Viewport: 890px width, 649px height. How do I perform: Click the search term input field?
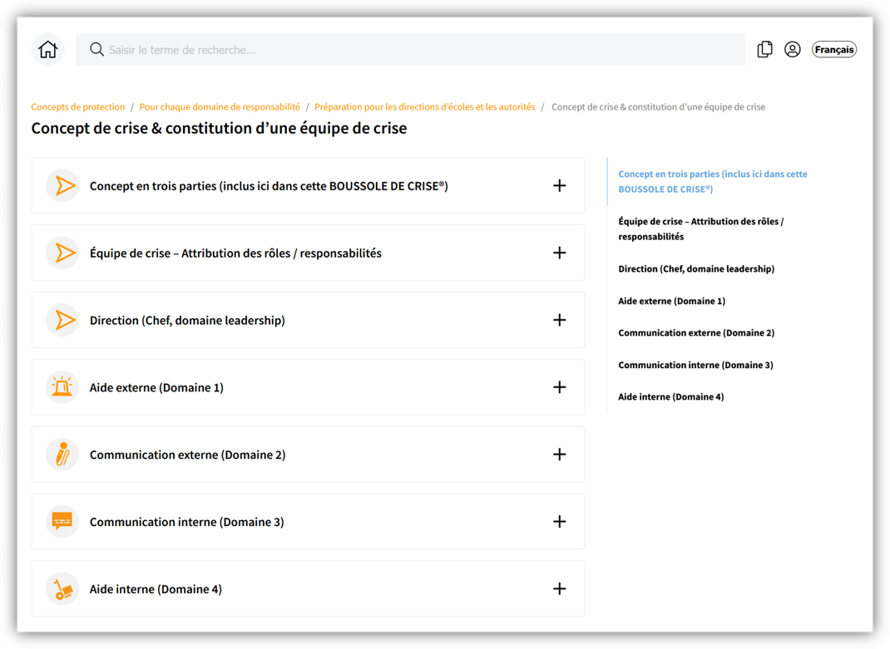pyautogui.click(x=410, y=49)
